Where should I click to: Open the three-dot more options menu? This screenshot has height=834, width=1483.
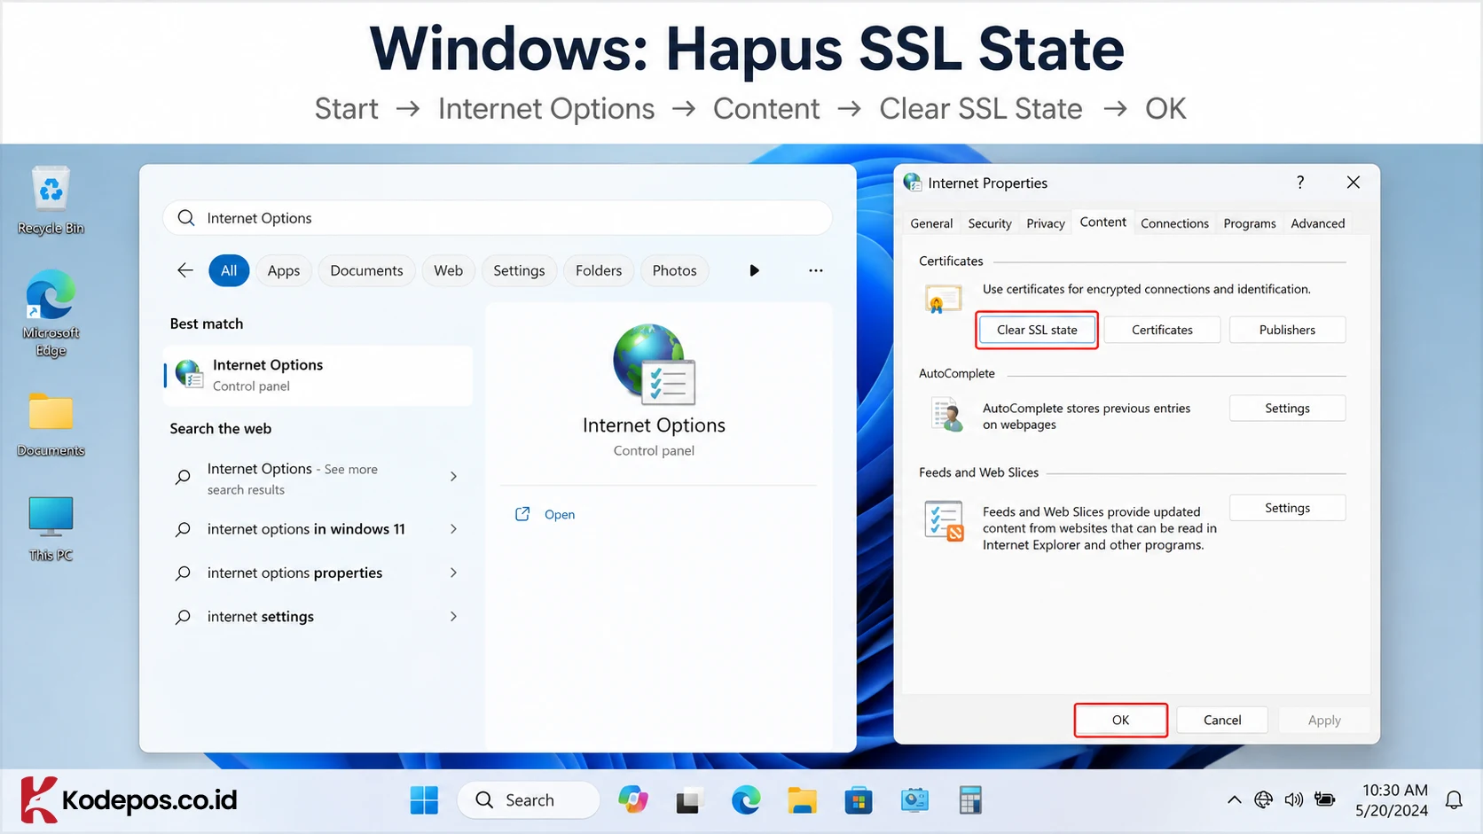(816, 270)
